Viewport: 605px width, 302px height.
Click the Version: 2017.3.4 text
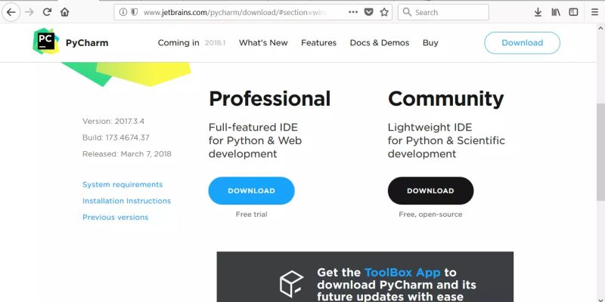pyautogui.click(x=113, y=122)
